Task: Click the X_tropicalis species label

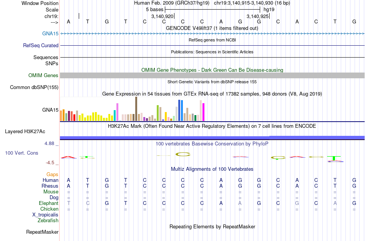Action: pos(45,215)
